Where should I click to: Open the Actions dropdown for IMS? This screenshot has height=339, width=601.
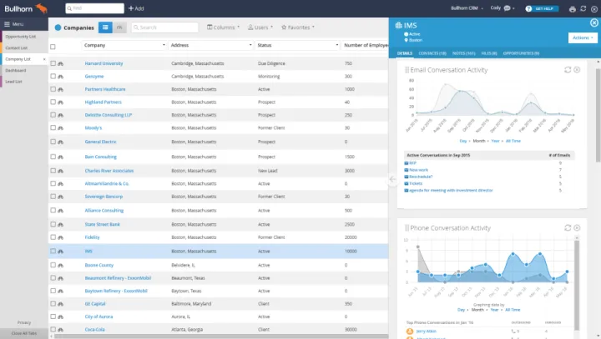(x=581, y=37)
